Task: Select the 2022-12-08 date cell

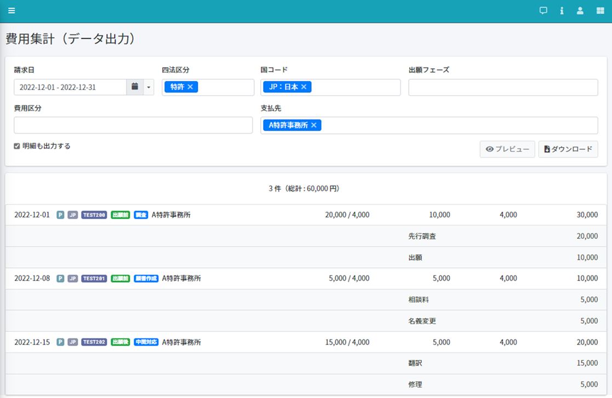Action: coord(32,278)
